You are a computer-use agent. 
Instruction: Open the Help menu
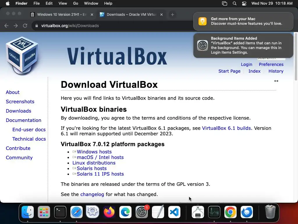pos(108,3)
